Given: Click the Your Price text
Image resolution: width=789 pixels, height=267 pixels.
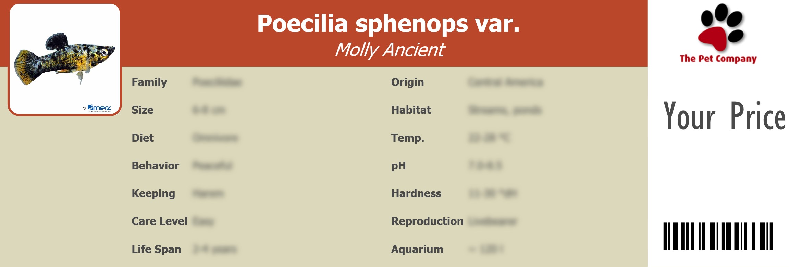Looking at the screenshot, I should point(724,116).
